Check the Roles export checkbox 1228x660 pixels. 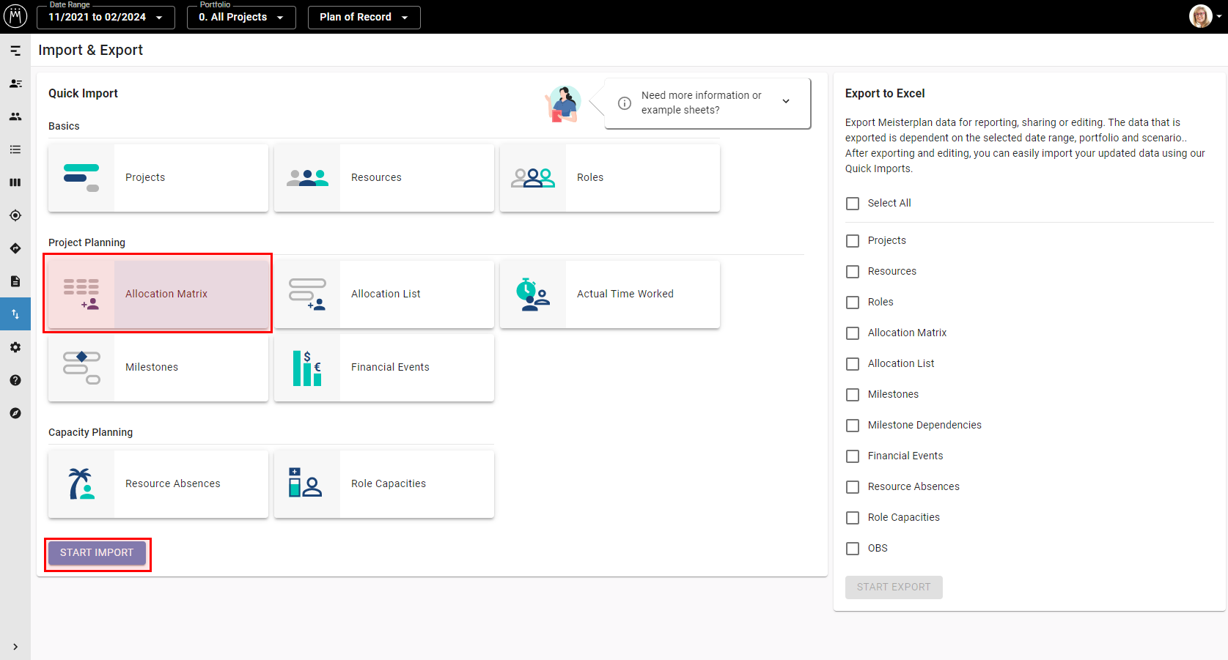point(853,303)
